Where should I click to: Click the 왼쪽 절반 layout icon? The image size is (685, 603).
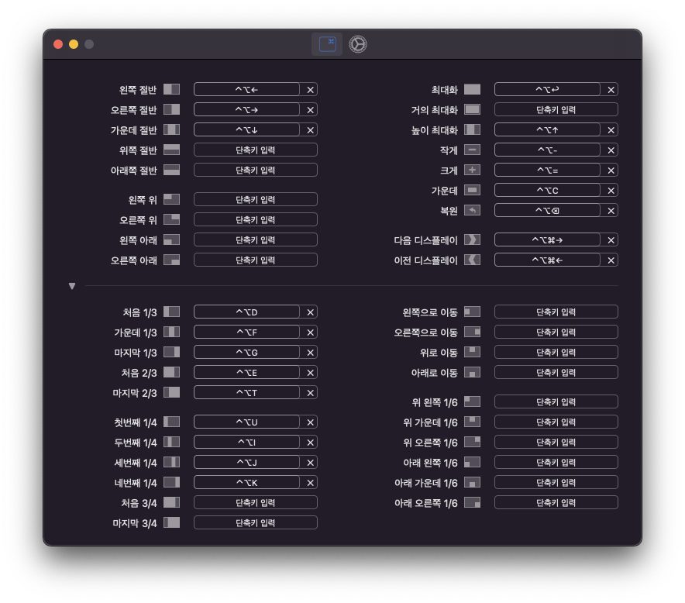pos(171,89)
